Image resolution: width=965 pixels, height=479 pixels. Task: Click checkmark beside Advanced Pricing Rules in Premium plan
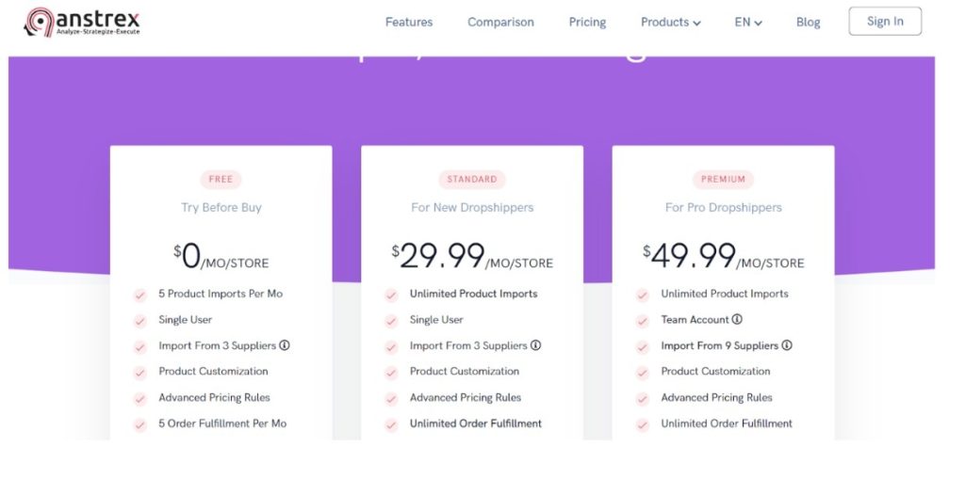coord(643,399)
